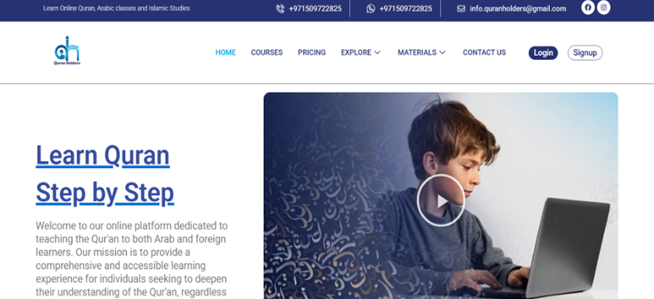The image size is (654, 299).
Task: Open the Courses page
Action: pos(267,52)
